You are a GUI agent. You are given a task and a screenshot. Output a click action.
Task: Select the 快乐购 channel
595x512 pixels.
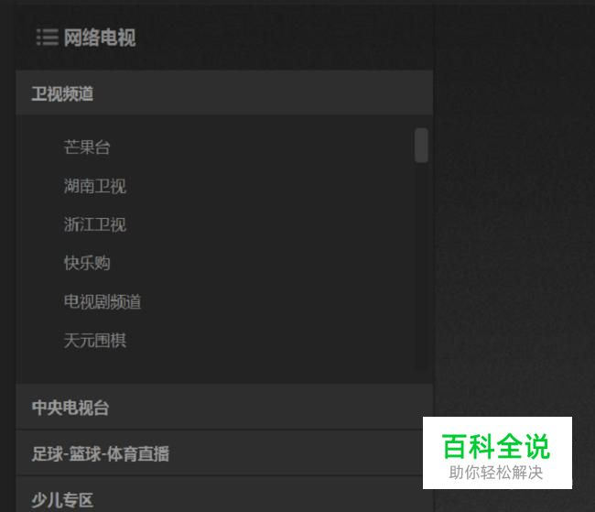click(87, 263)
